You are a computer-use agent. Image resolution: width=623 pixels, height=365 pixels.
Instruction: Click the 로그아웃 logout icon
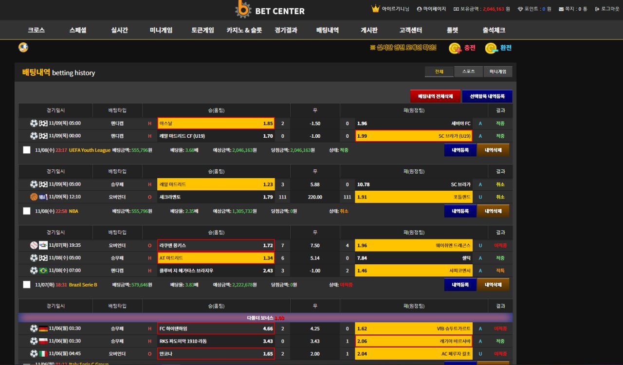pyautogui.click(x=597, y=9)
